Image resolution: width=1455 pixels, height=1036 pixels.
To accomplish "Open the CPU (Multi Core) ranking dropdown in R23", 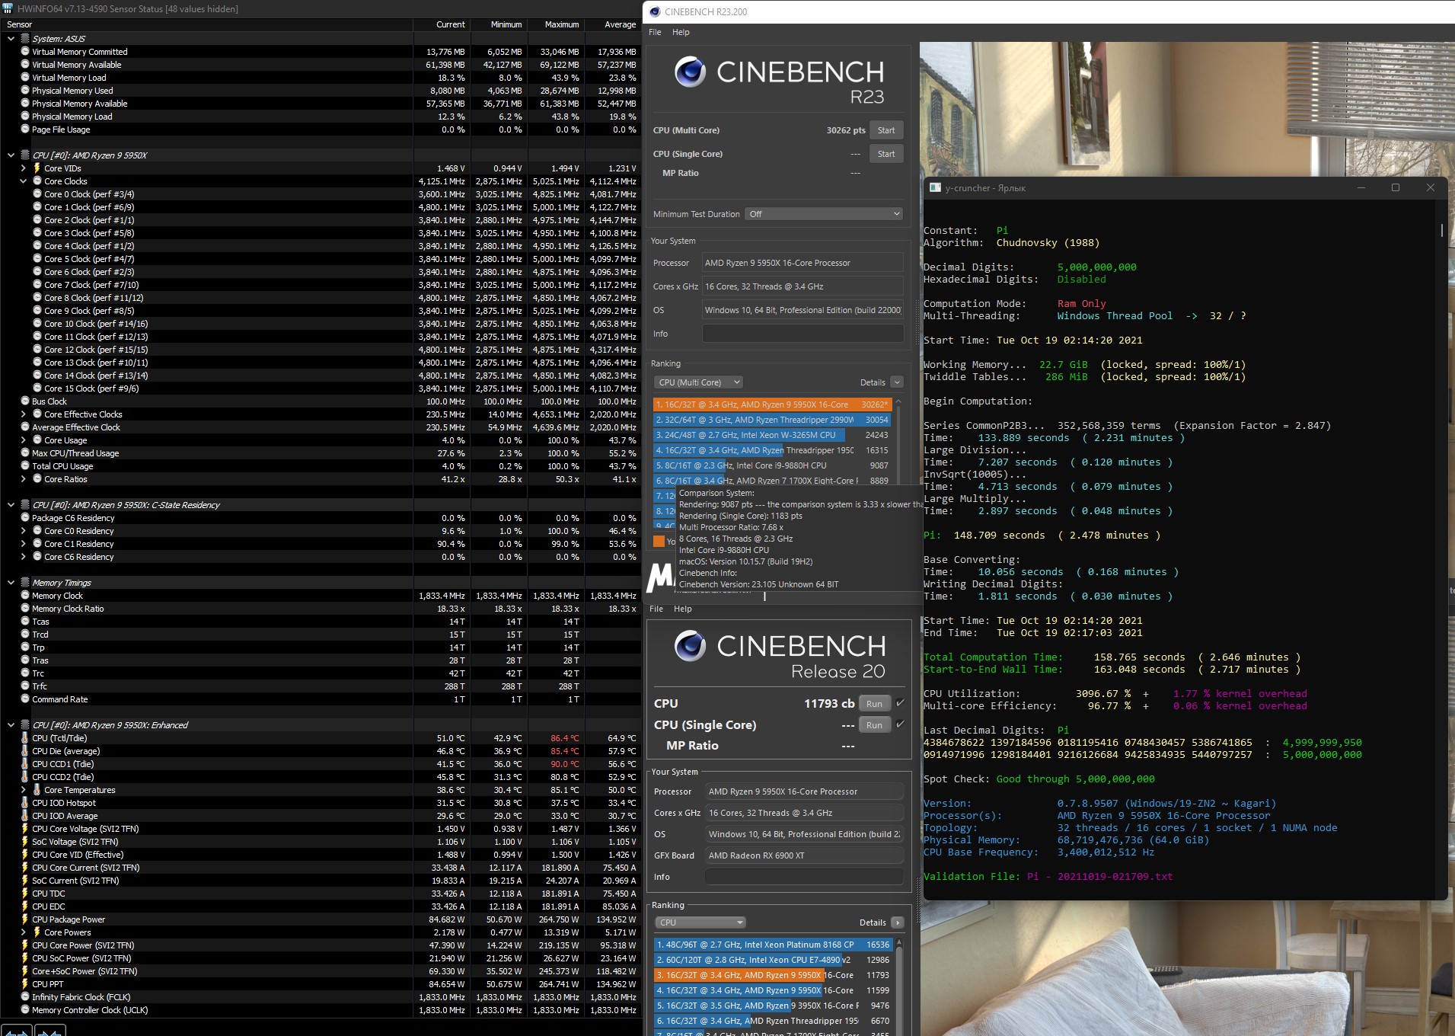I will (x=697, y=382).
